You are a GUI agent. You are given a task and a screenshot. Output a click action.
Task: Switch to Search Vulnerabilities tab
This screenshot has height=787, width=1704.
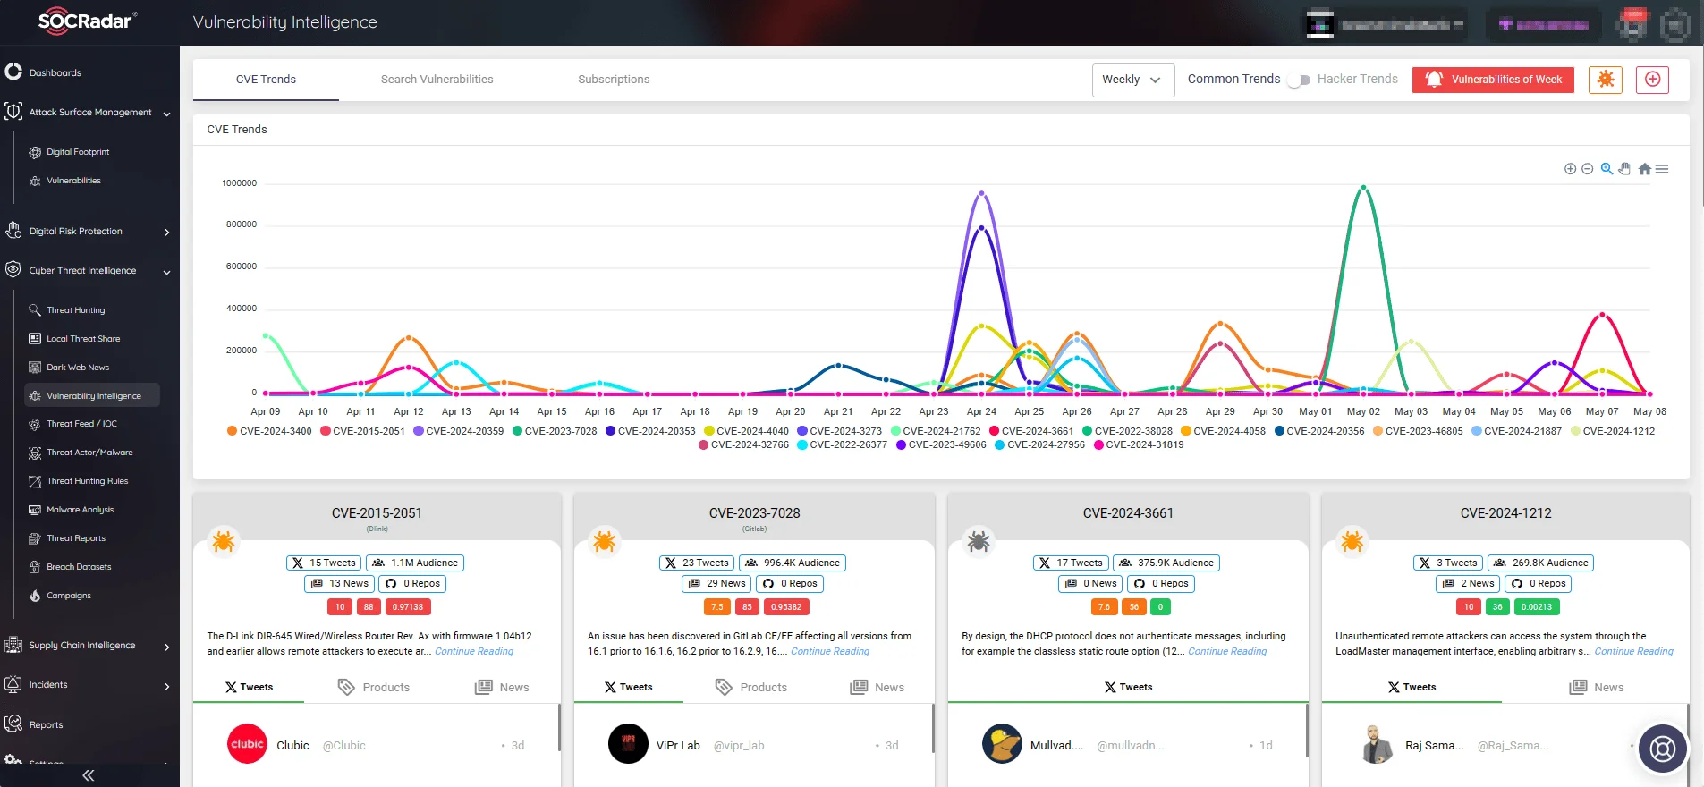437,80
